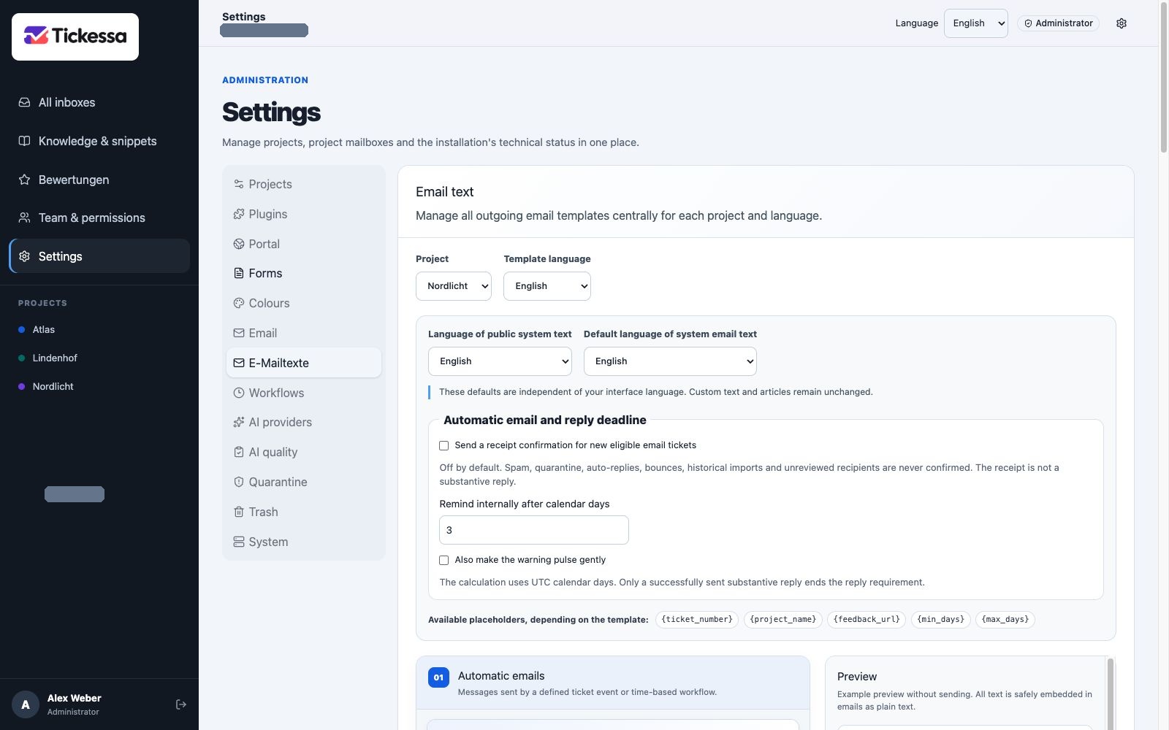This screenshot has width=1169, height=730.
Task: Click the page vertical scrollbar
Action: point(1163,77)
